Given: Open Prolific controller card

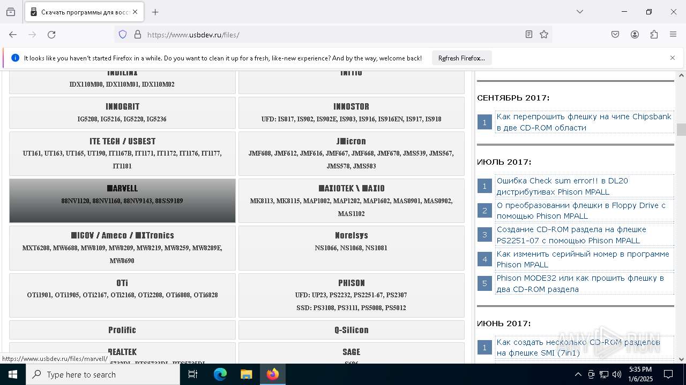Looking at the screenshot, I should point(122,330).
